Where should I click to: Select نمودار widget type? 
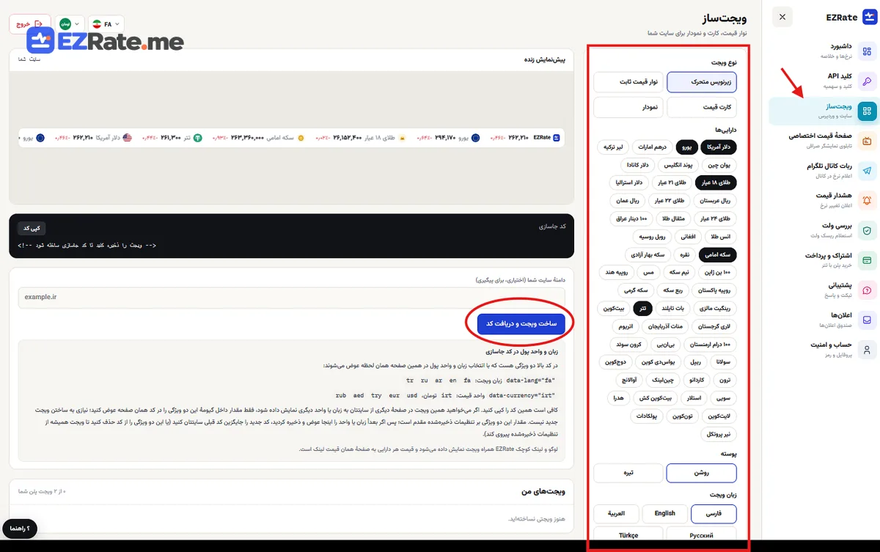click(x=628, y=107)
